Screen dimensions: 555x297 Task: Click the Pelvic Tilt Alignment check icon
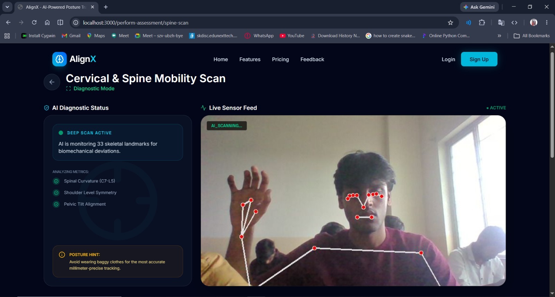(x=56, y=204)
